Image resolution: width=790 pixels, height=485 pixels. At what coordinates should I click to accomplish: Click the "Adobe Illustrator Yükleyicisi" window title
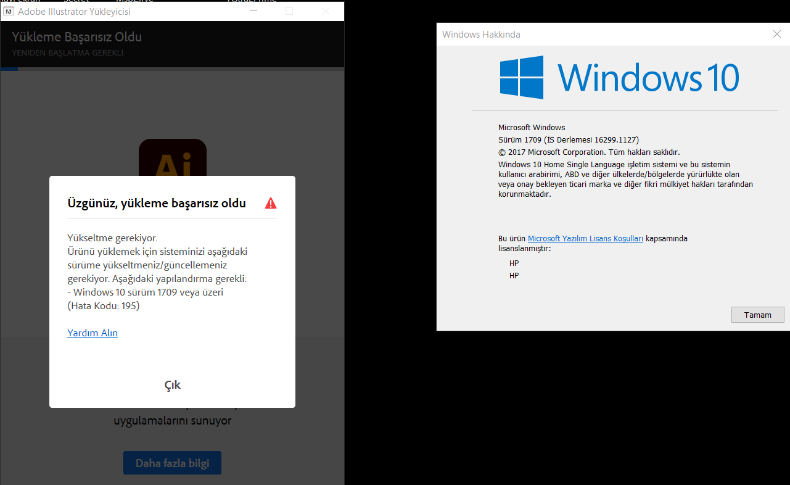click(74, 11)
